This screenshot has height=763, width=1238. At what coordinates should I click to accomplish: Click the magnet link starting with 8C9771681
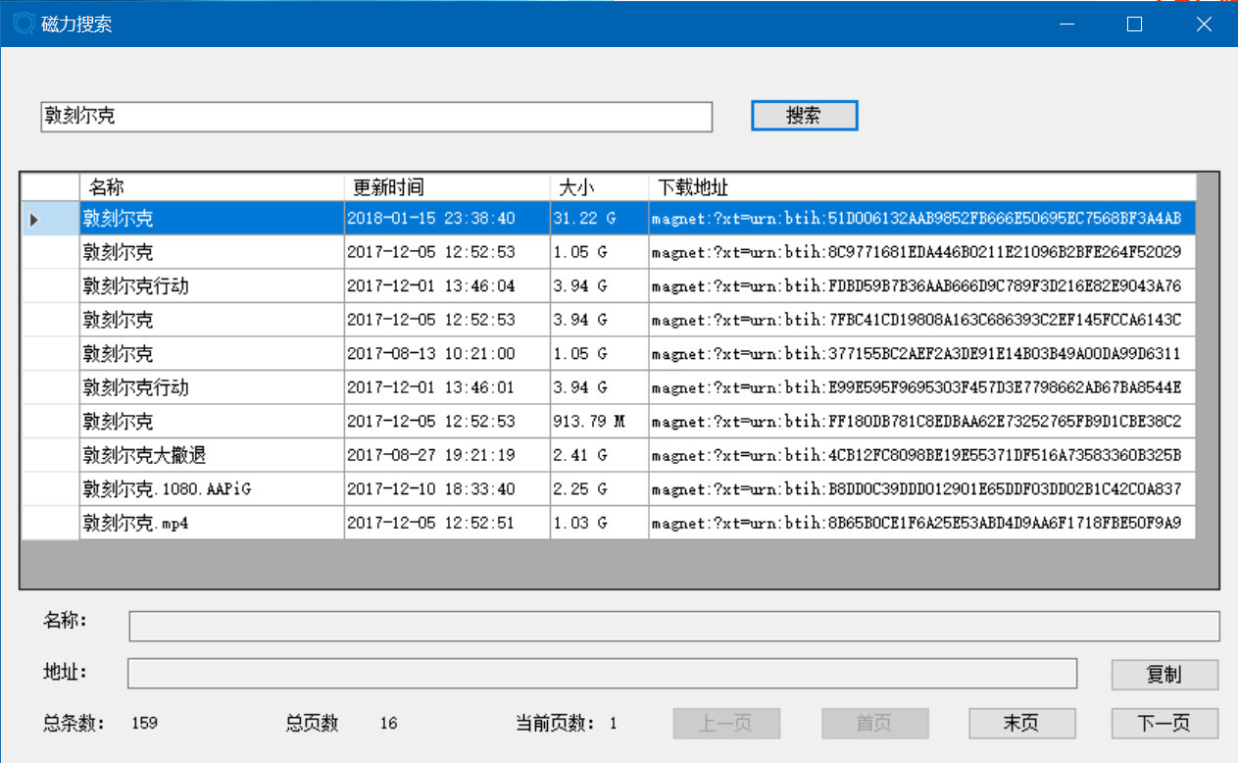[x=916, y=252]
